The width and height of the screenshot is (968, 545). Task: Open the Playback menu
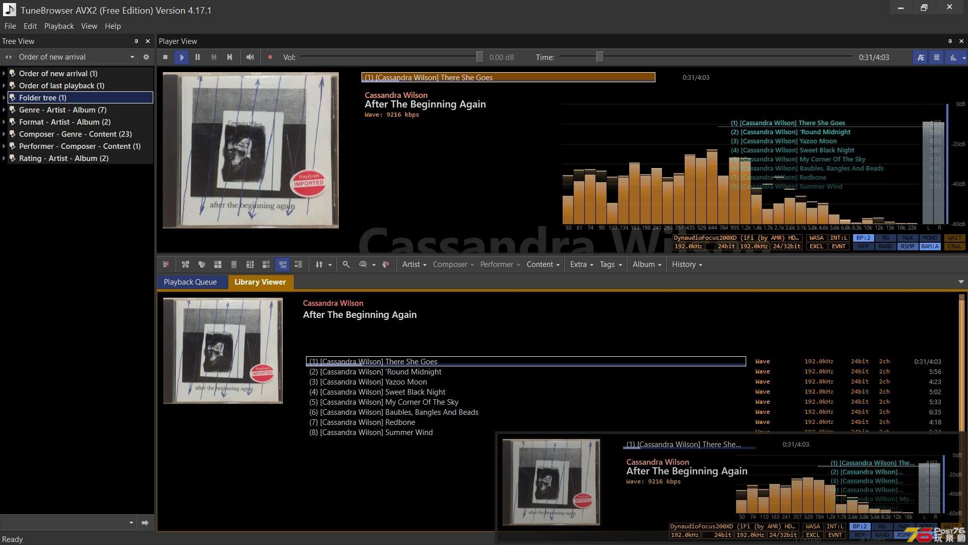[x=58, y=26]
